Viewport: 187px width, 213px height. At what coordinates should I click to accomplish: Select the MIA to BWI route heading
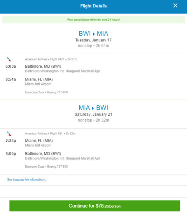point(93,108)
